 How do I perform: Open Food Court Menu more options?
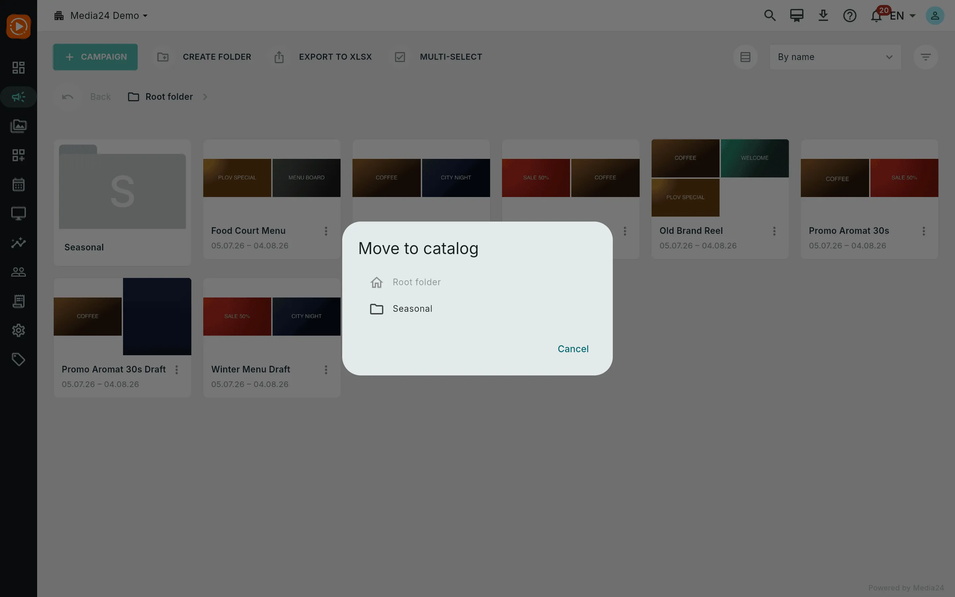click(326, 231)
